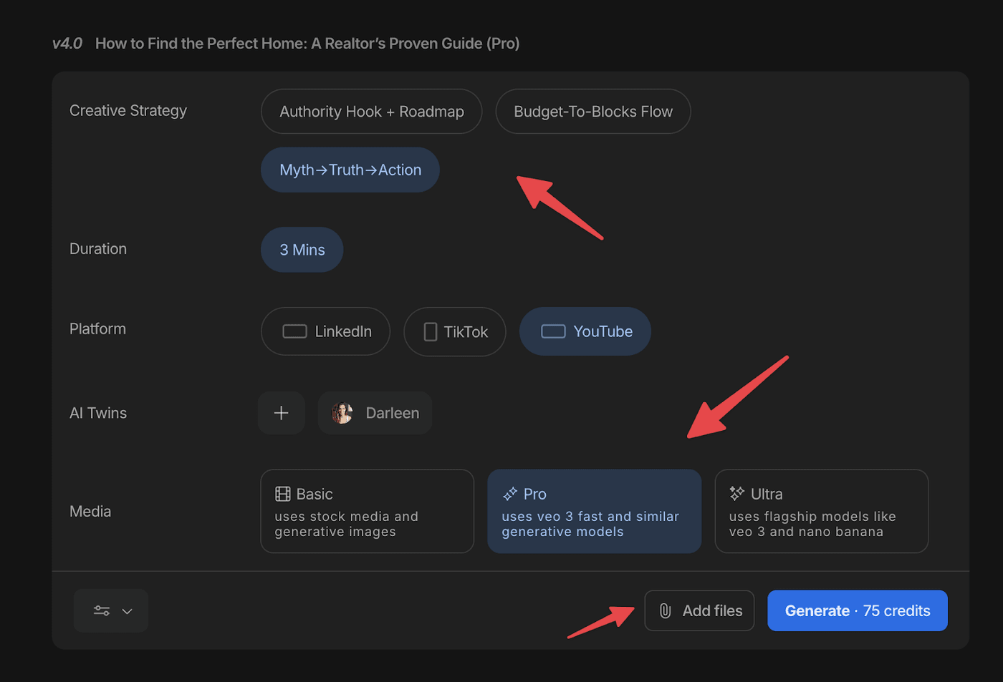Click the landscape icon beside LinkedIn

coord(294,331)
